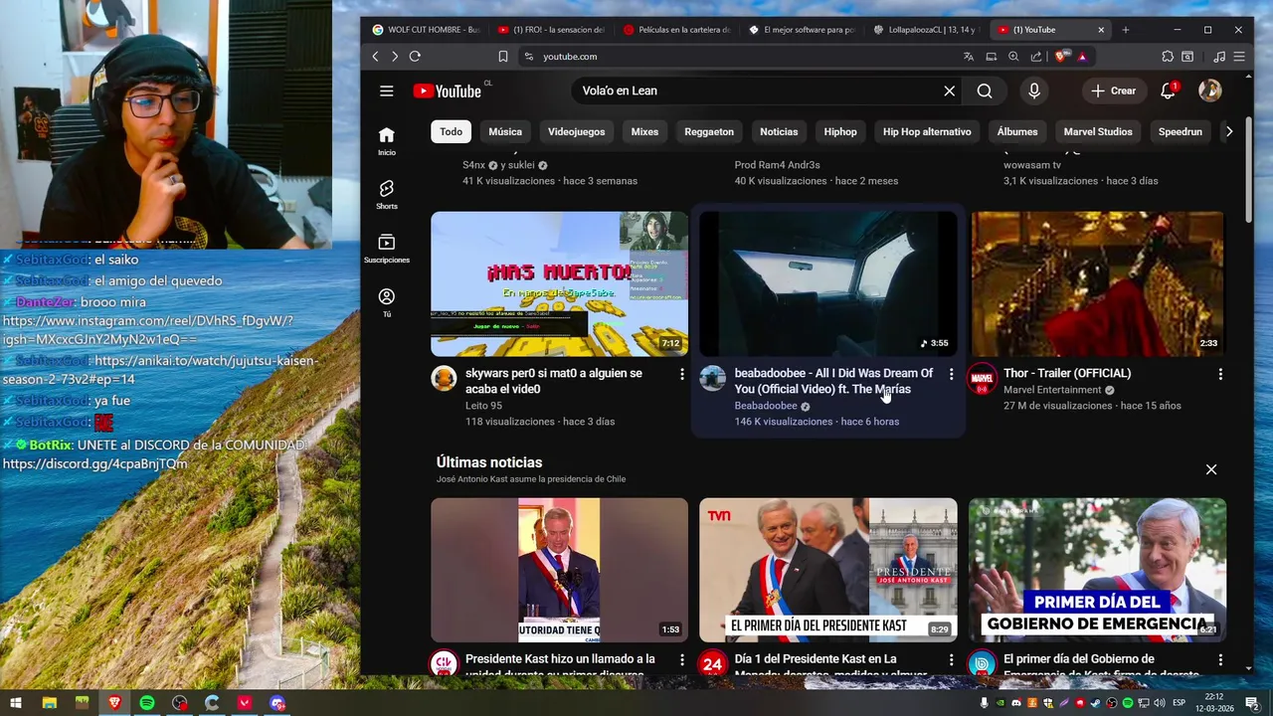Open the translate page icon
This screenshot has width=1273, height=716.
(x=969, y=57)
